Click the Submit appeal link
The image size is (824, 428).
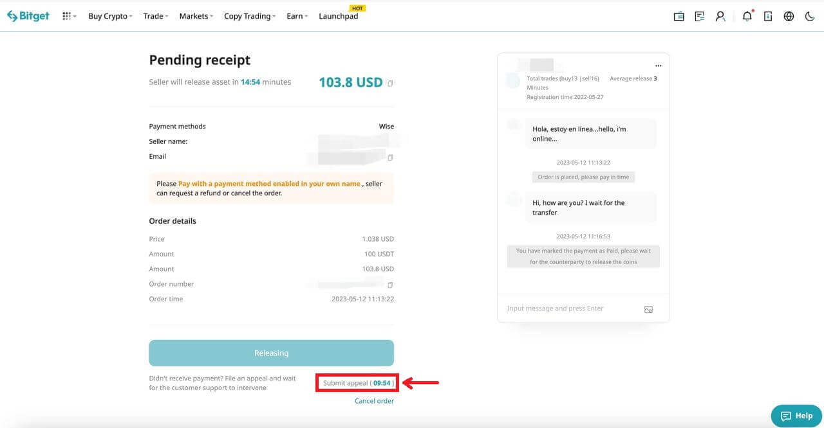click(357, 383)
